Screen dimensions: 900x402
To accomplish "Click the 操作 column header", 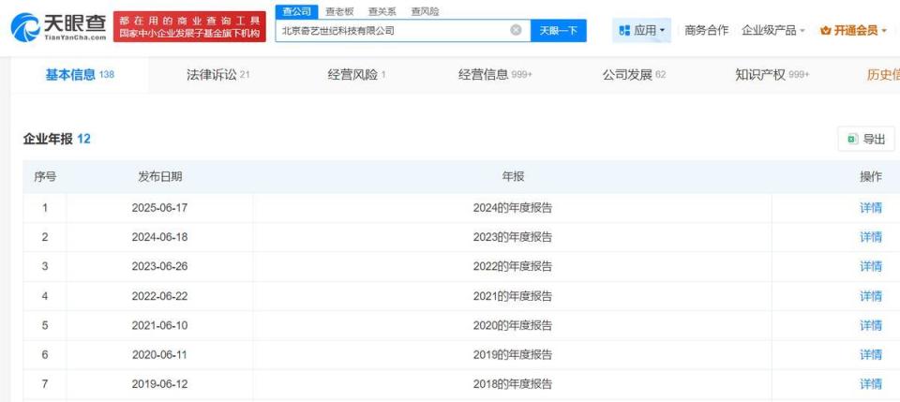I will 871,176.
